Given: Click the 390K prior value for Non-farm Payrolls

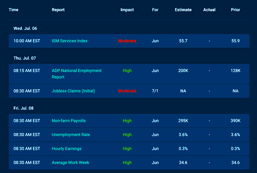Looking at the screenshot, I should (235, 122).
